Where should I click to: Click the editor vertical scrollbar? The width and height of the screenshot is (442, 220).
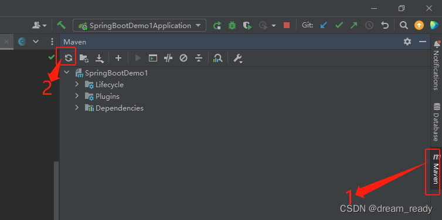coord(56,191)
